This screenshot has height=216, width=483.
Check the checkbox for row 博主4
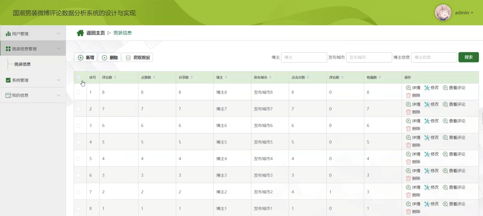point(78,159)
